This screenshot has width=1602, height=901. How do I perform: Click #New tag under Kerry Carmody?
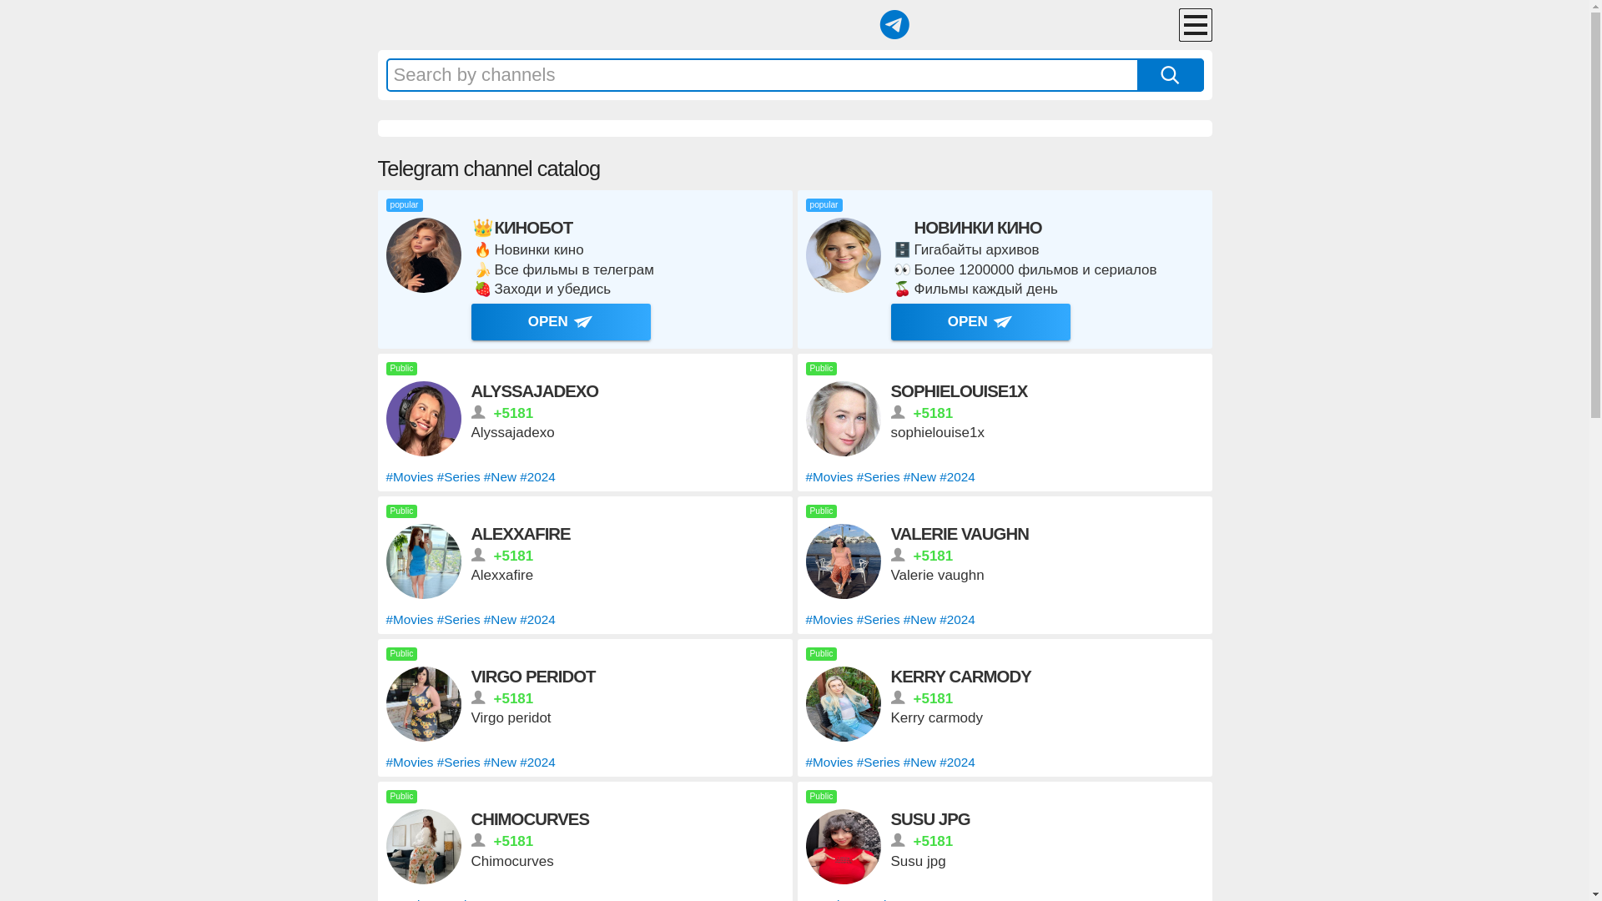pyautogui.click(x=919, y=763)
